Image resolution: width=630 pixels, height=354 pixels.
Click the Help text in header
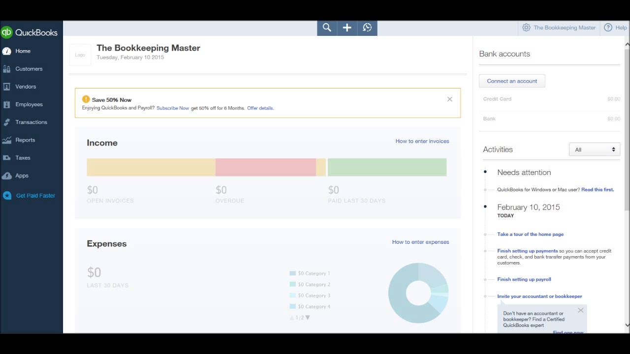(621, 28)
